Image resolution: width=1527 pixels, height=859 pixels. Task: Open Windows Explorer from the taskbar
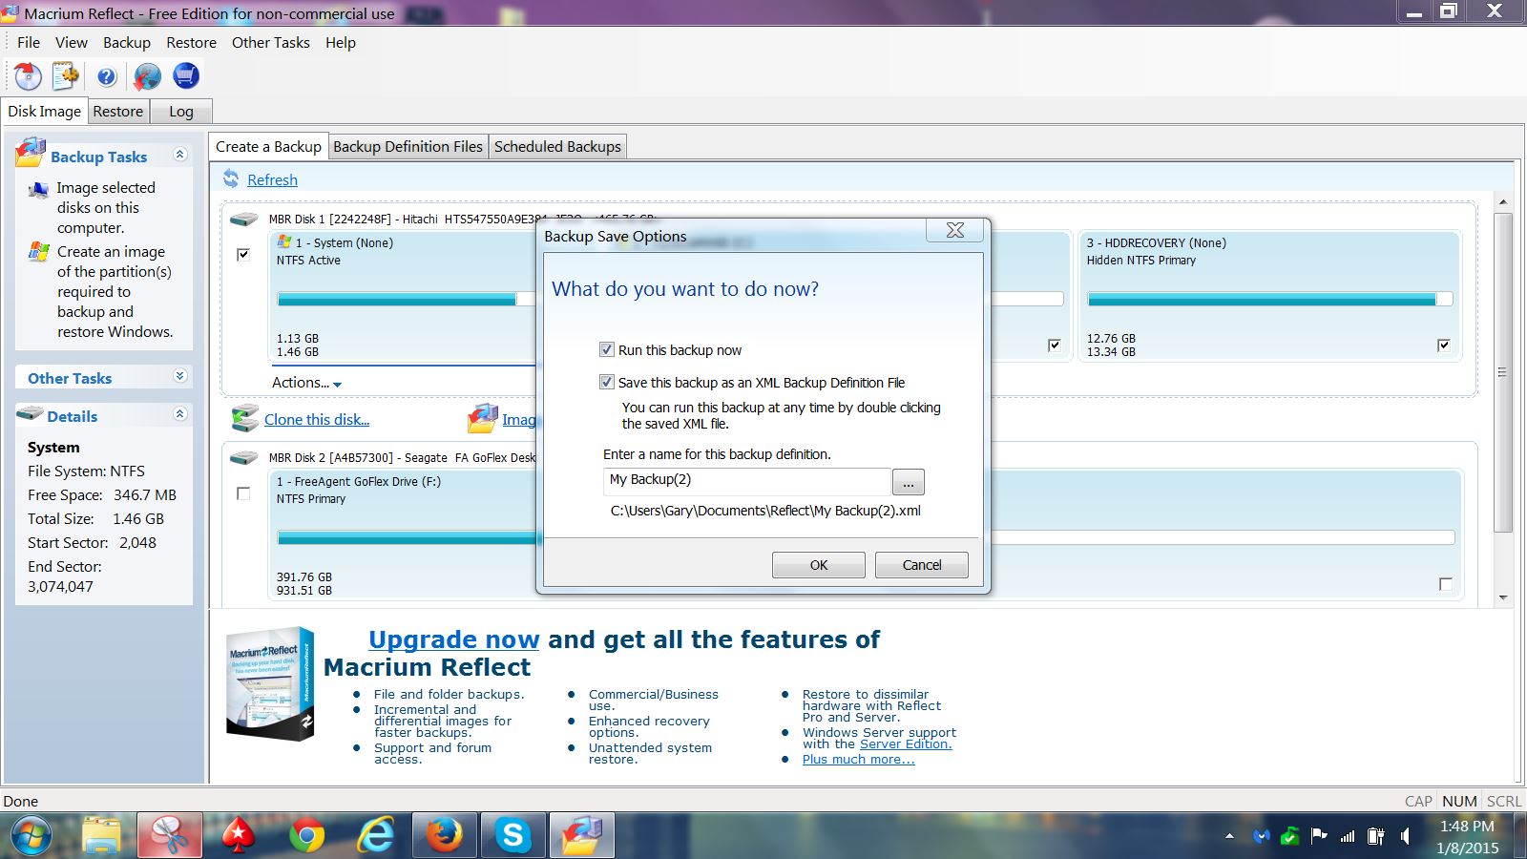(x=101, y=836)
